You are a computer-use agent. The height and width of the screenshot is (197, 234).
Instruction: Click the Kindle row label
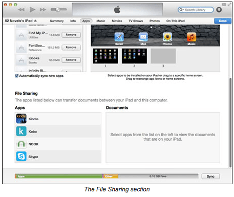(33, 119)
